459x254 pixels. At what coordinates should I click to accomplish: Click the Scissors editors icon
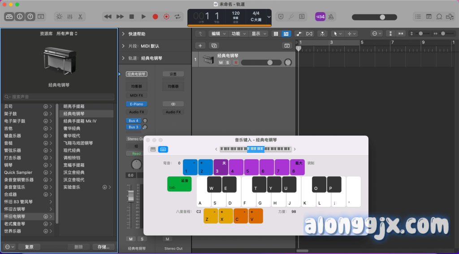[x=80, y=17]
